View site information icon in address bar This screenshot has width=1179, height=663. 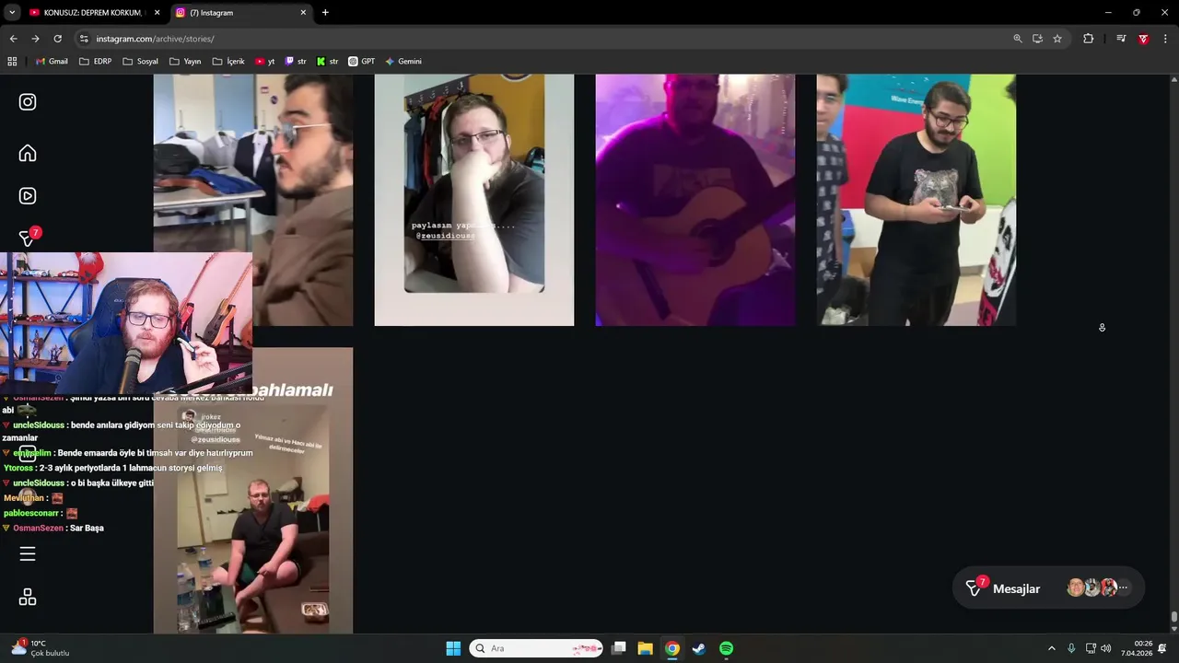(x=84, y=39)
